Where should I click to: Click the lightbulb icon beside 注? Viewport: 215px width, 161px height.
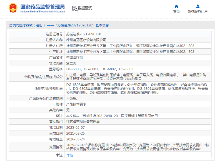[57, 155]
